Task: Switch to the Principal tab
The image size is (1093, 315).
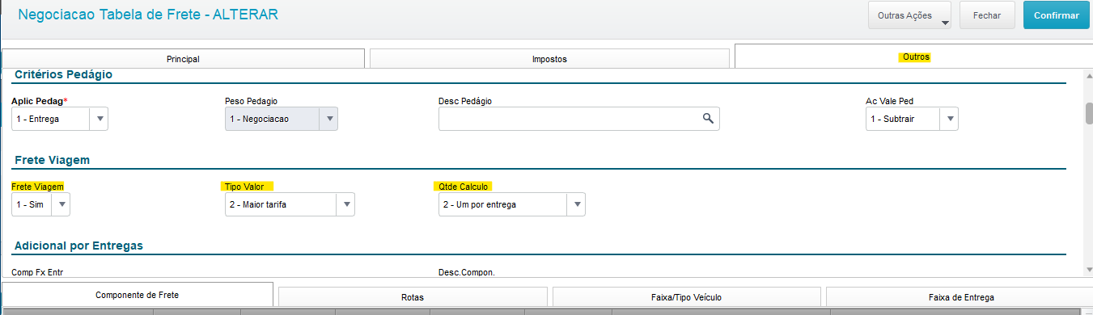Action: click(183, 59)
